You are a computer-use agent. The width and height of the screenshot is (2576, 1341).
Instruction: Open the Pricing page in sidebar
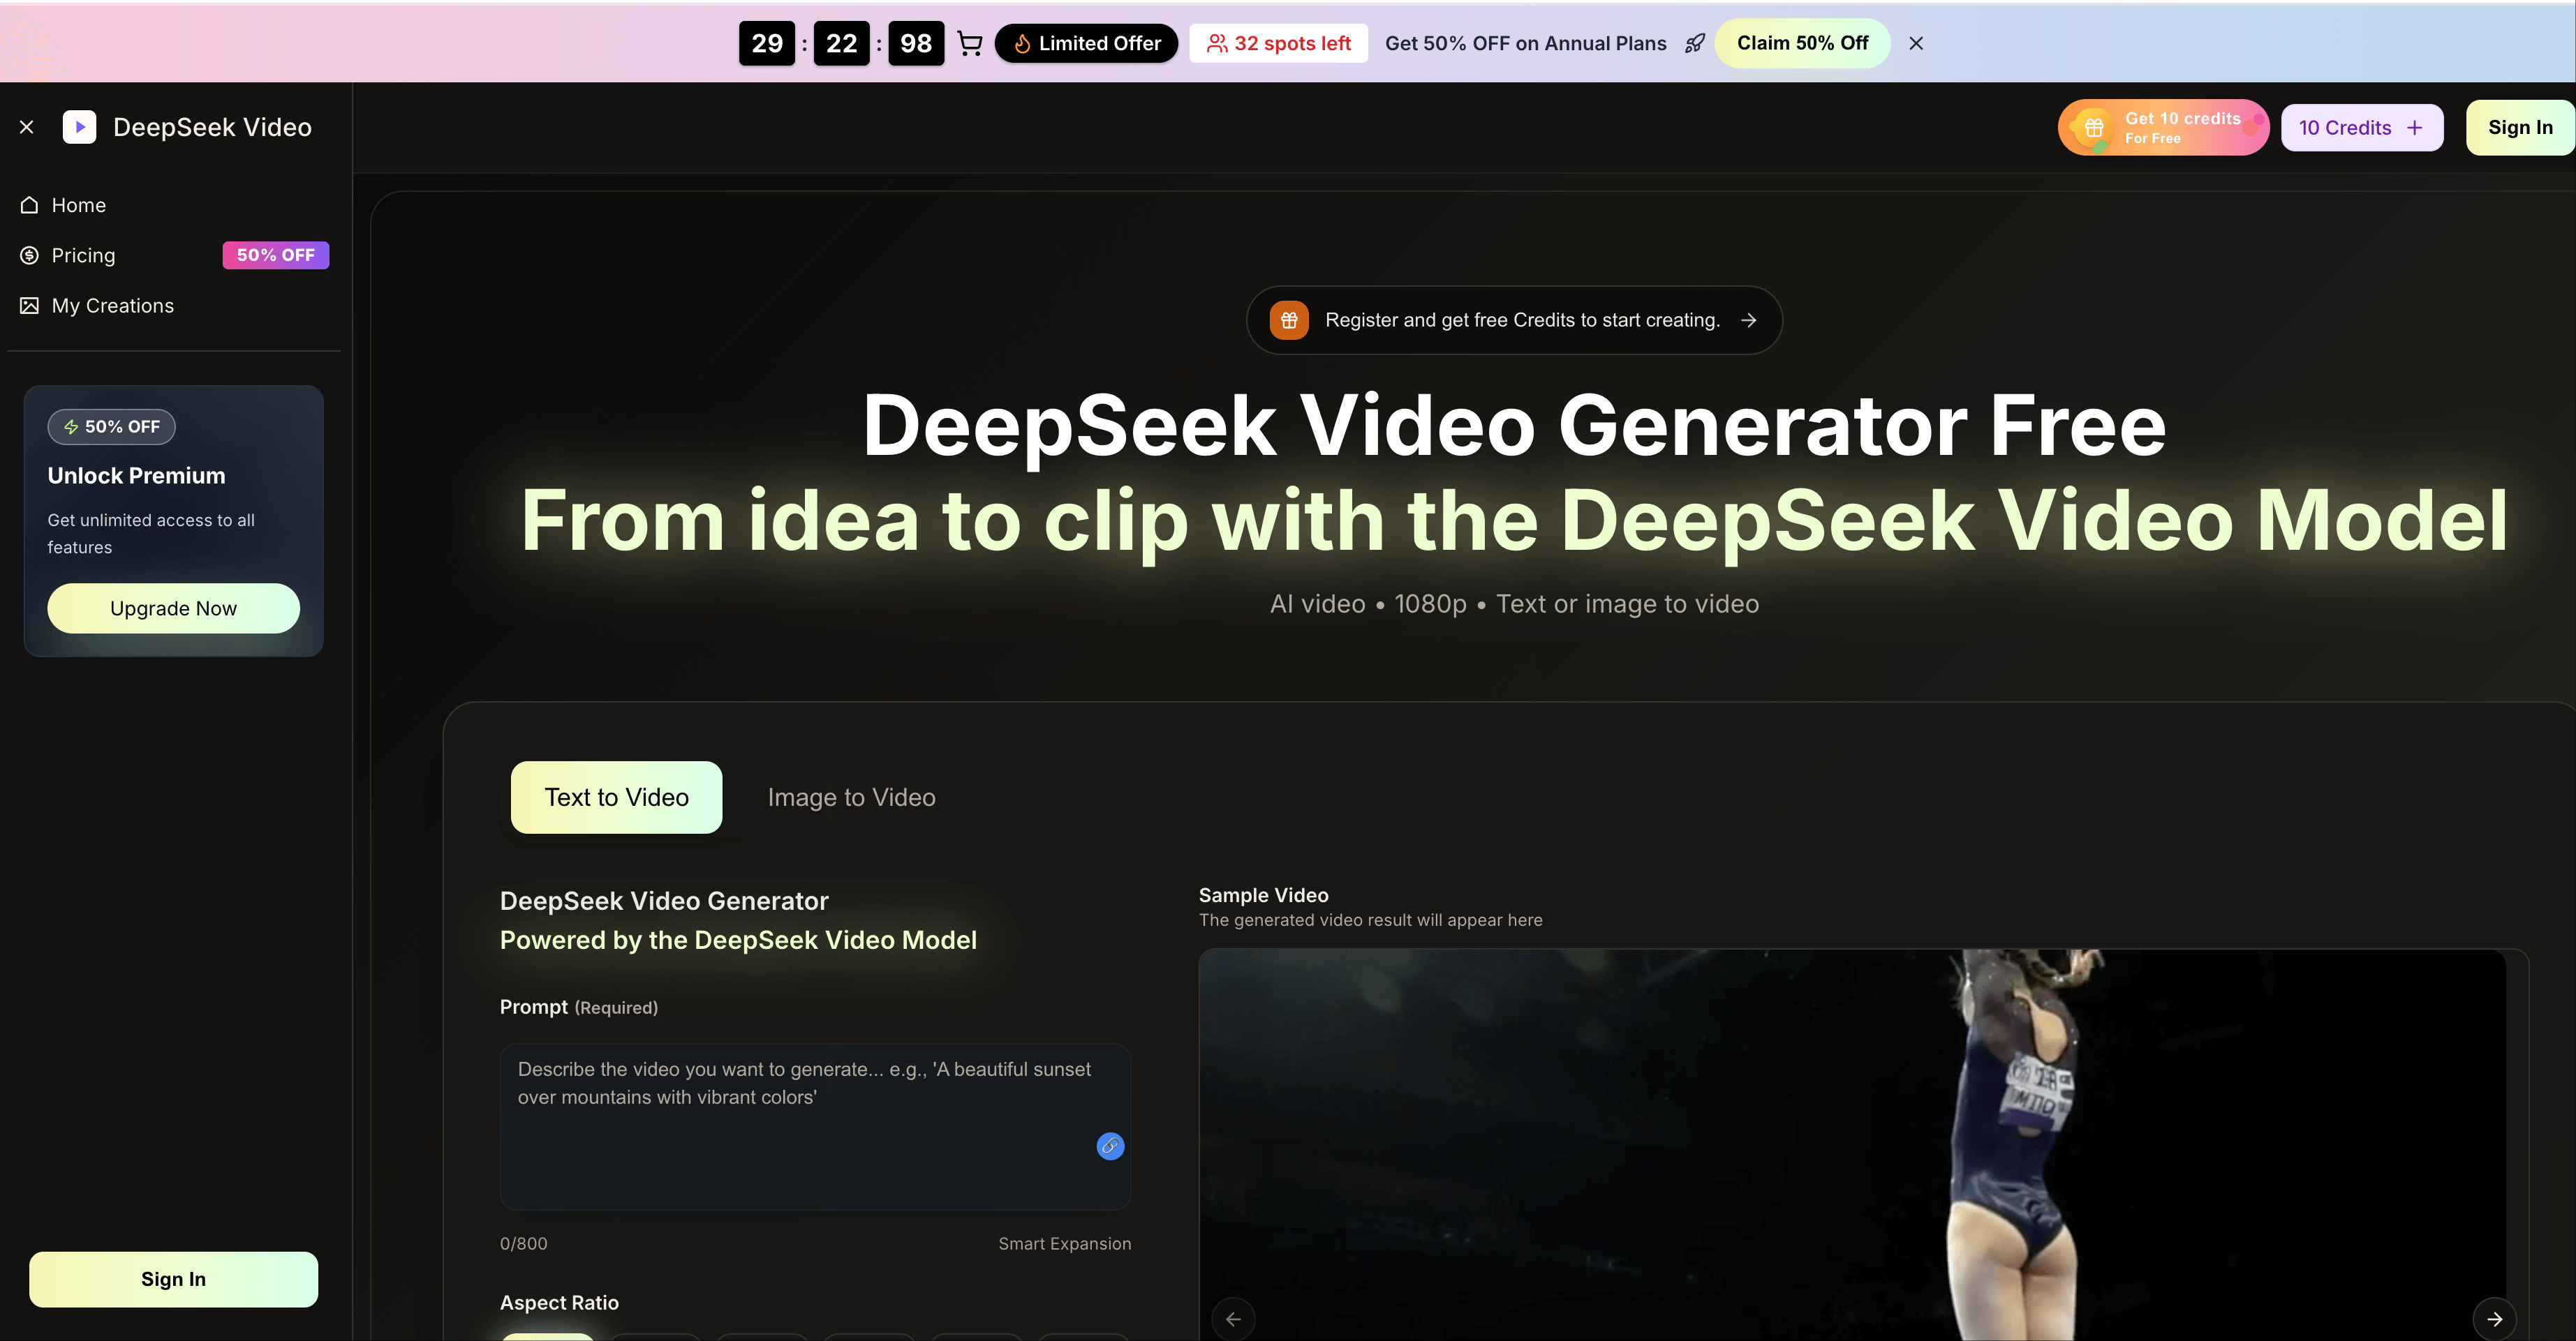83,256
